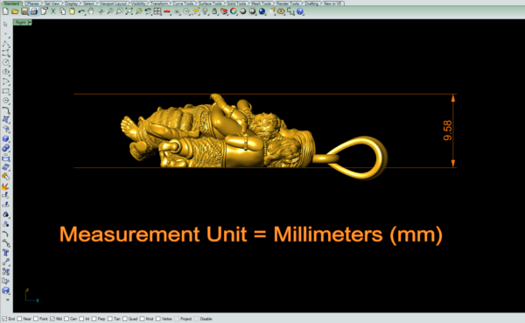The image size is (525, 323).
Task: Click the blue Help question mark icon
Action: pyautogui.click(x=300, y=11)
